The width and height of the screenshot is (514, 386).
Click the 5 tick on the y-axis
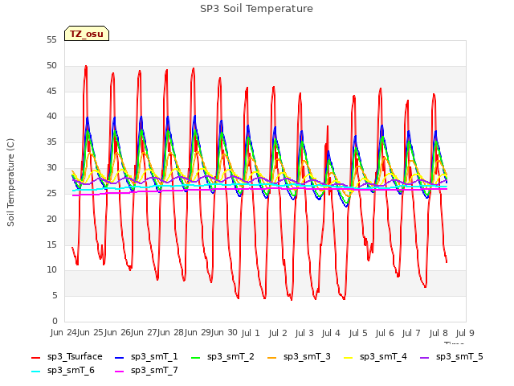(55, 296)
